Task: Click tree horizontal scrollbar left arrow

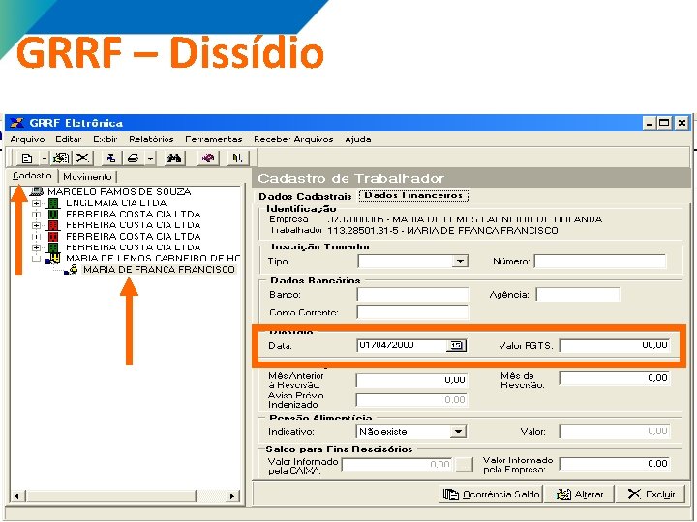Action: [17, 496]
